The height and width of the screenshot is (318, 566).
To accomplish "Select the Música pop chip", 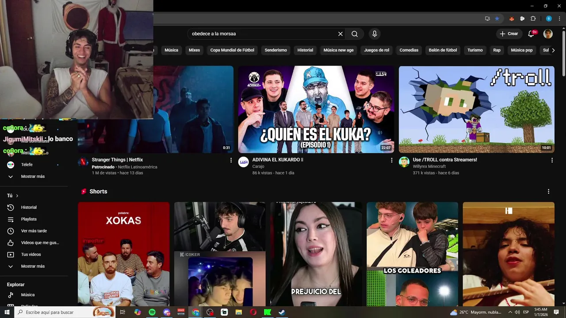I will tap(522, 50).
